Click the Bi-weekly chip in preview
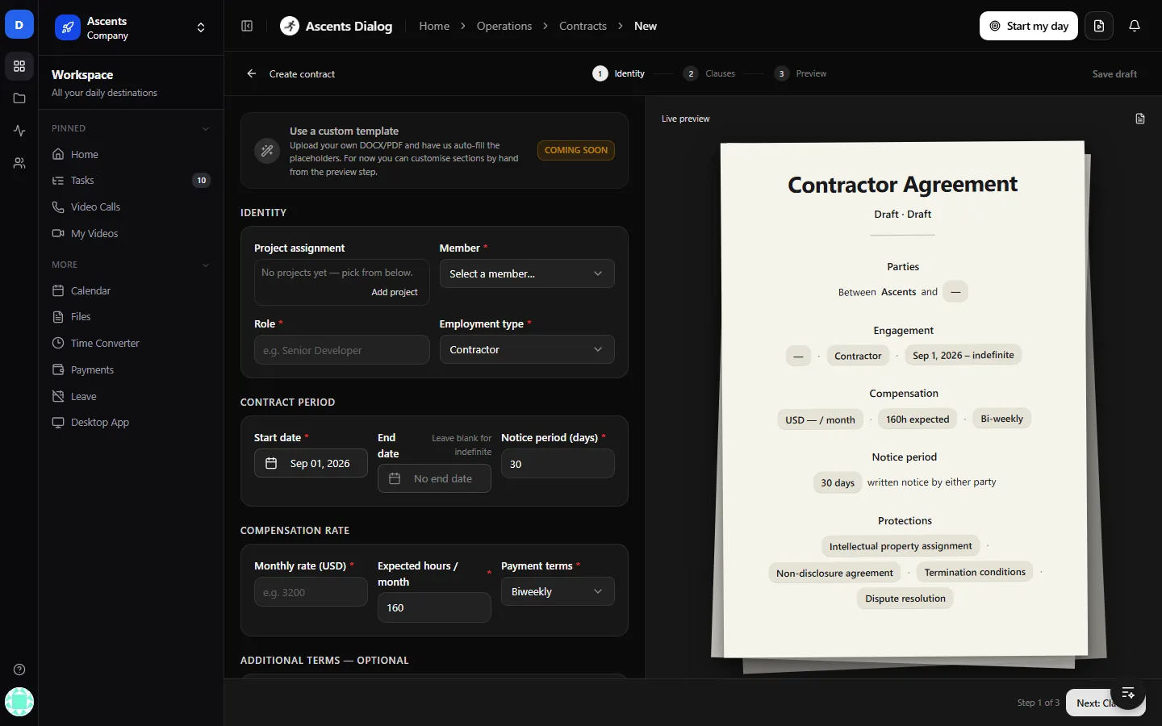The height and width of the screenshot is (726, 1162). (1001, 419)
